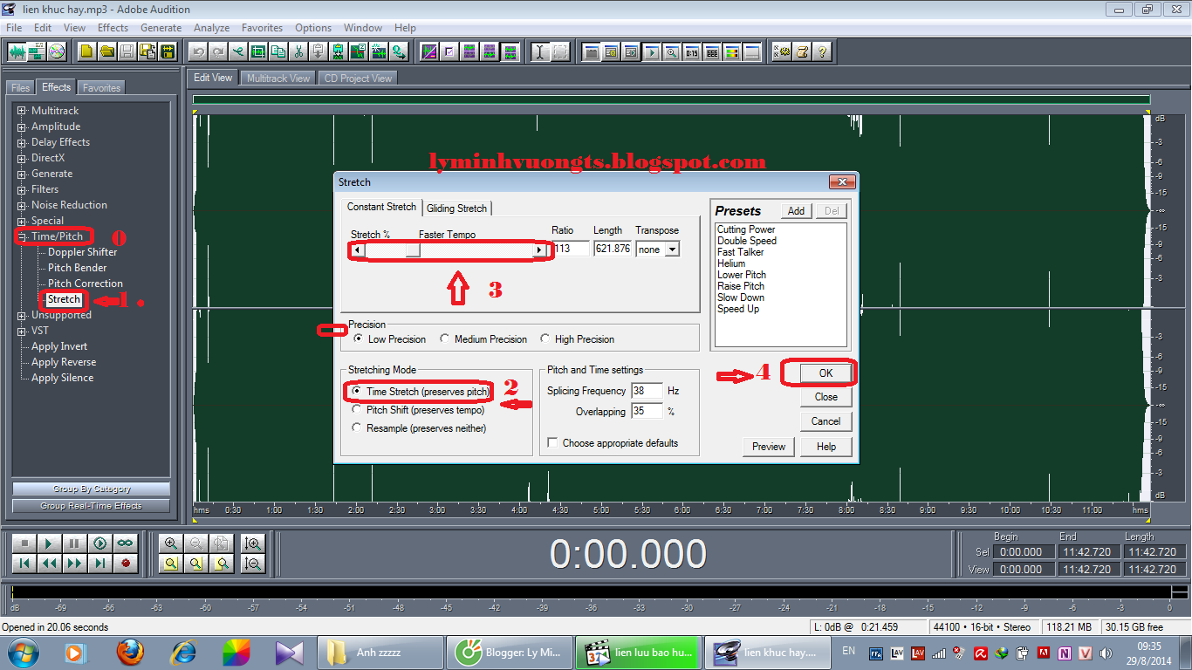The height and width of the screenshot is (670, 1192).
Task: Click the Group By Category button
Action: [x=92, y=489]
